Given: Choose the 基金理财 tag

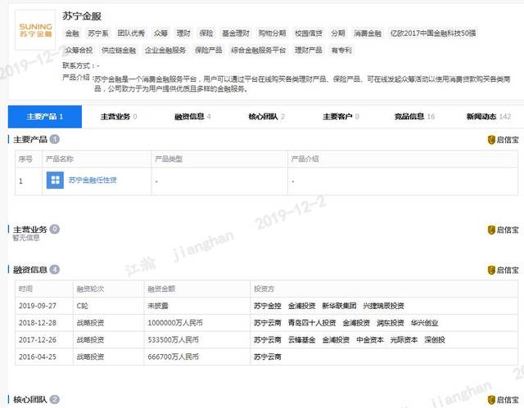Looking at the screenshot, I should pyautogui.click(x=236, y=34).
